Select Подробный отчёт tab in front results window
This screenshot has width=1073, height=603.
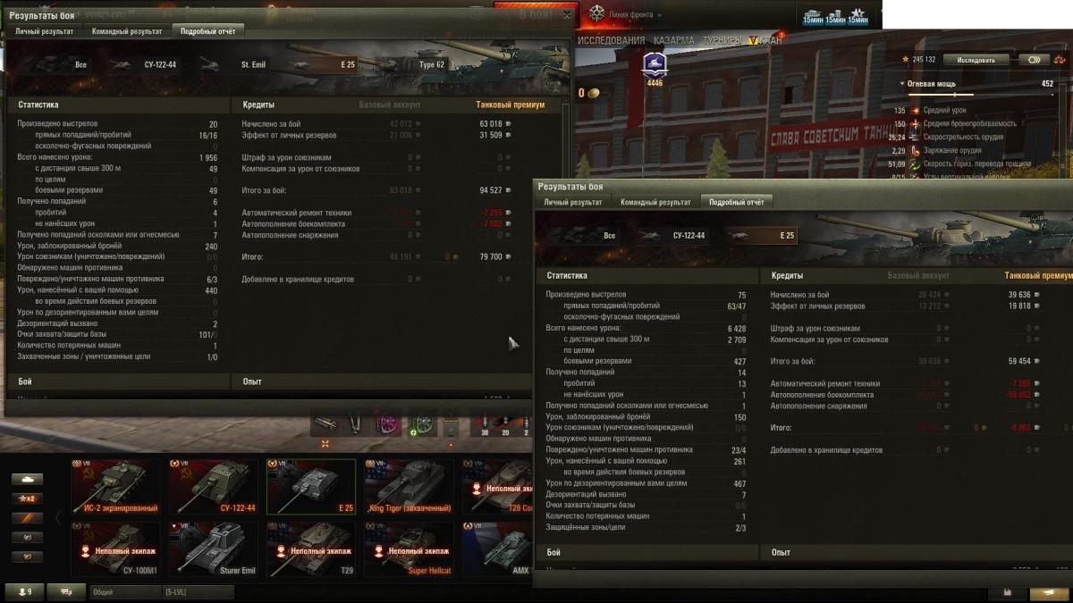coord(737,202)
